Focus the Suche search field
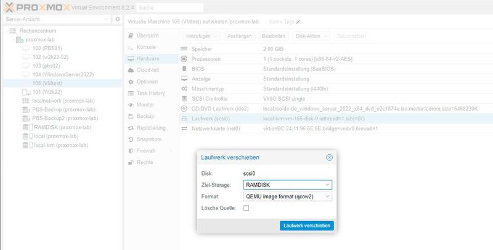This screenshot has height=250, width=493. point(170,7)
